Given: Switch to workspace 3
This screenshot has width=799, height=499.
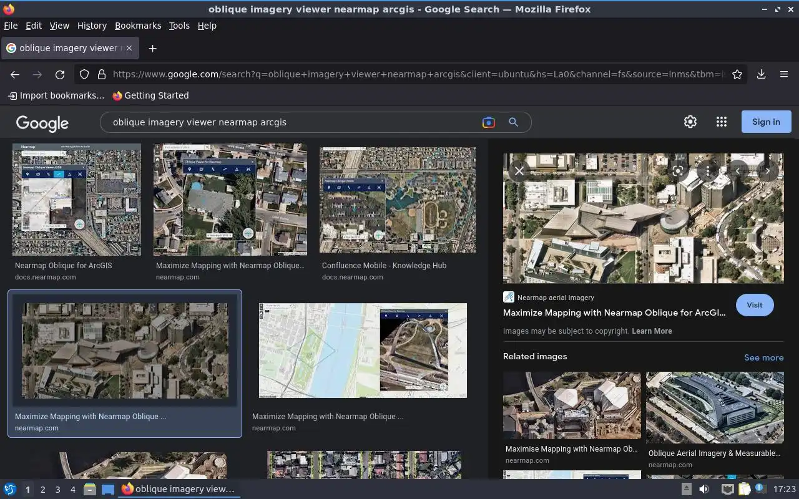Looking at the screenshot, I should click(57, 490).
